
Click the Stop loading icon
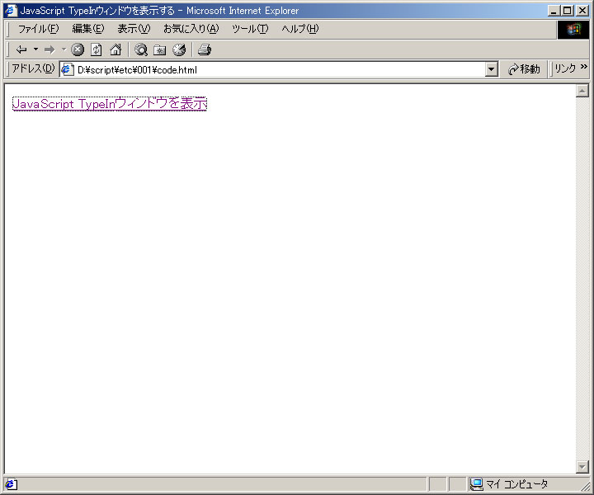point(78,49)
